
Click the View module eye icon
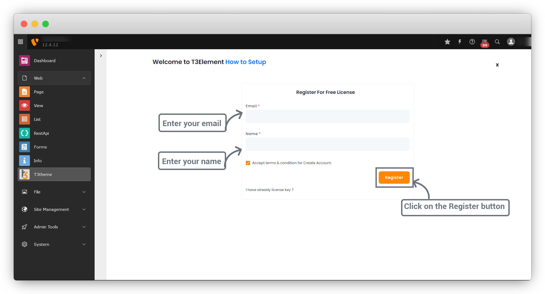[x=25, y=105]
